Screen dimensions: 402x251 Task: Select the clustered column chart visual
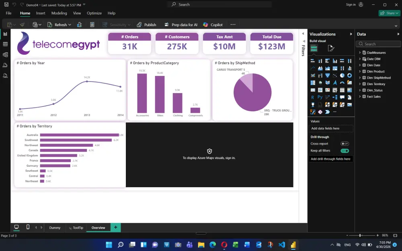coord(335,61)
